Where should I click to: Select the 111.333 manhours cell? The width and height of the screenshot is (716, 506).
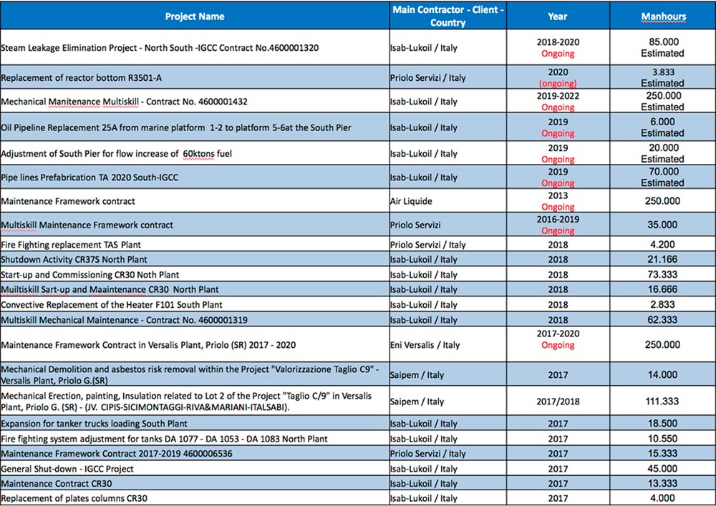pyautogui.click(x=663, y=401)
